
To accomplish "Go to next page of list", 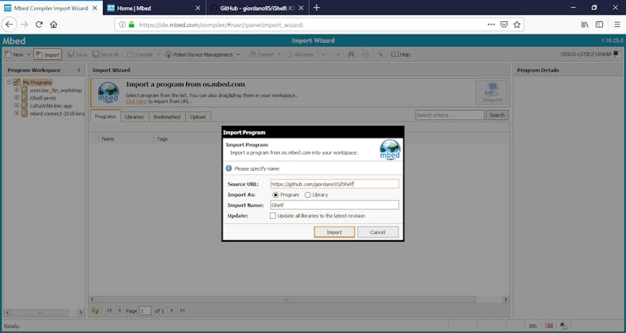I will click(x=172, y=310).
